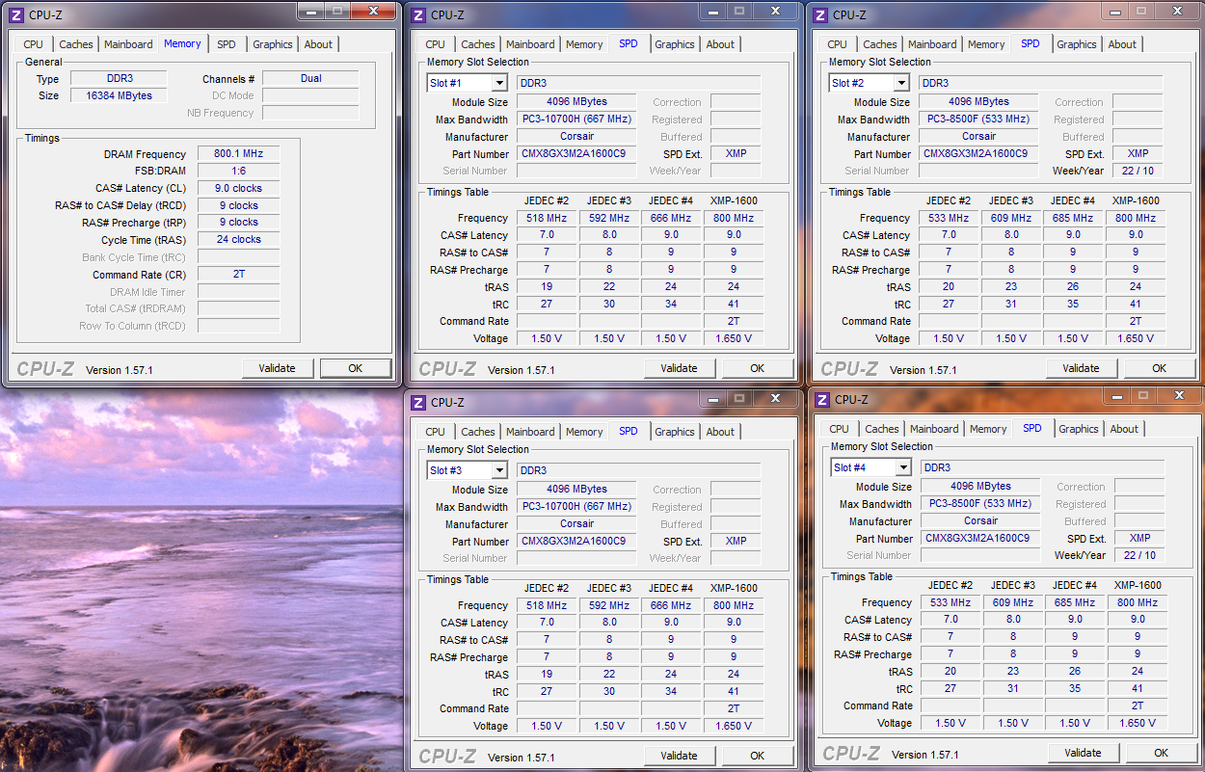Click the DRAM Frequency value 800.1 MHz
1205x772 pixels.
pyautogui.click(x=238, y=154)
